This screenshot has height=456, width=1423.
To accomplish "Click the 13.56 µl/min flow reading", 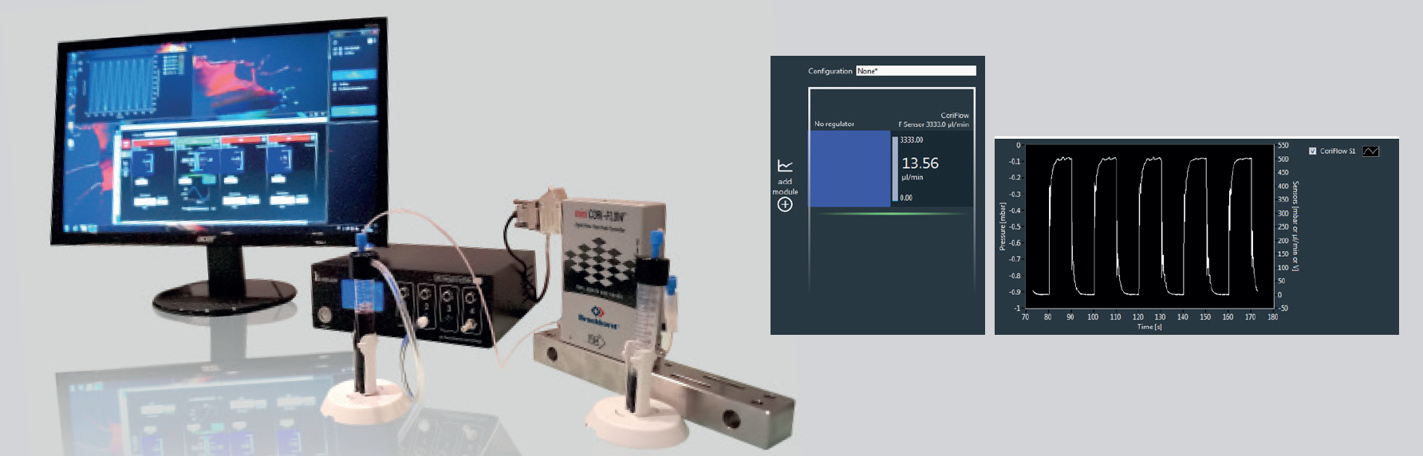I will [920, 163].
